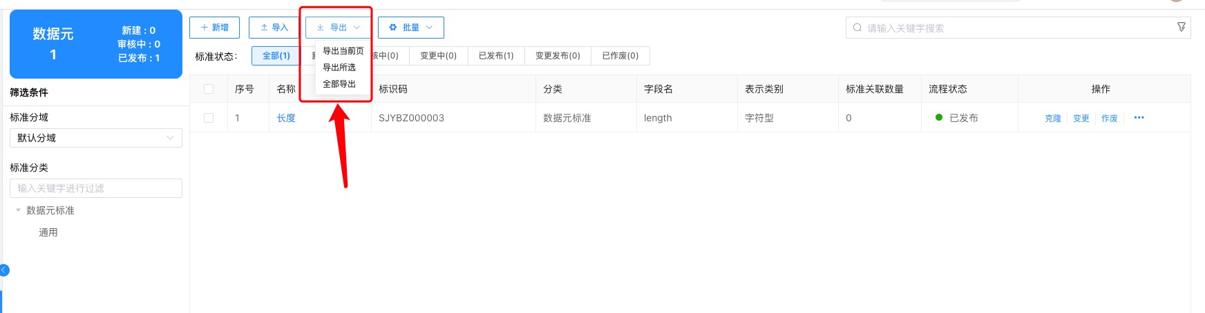Click the filter funnel icon in search box
The height and width of the screenshot is (313, 1205).
(1181, 27)
